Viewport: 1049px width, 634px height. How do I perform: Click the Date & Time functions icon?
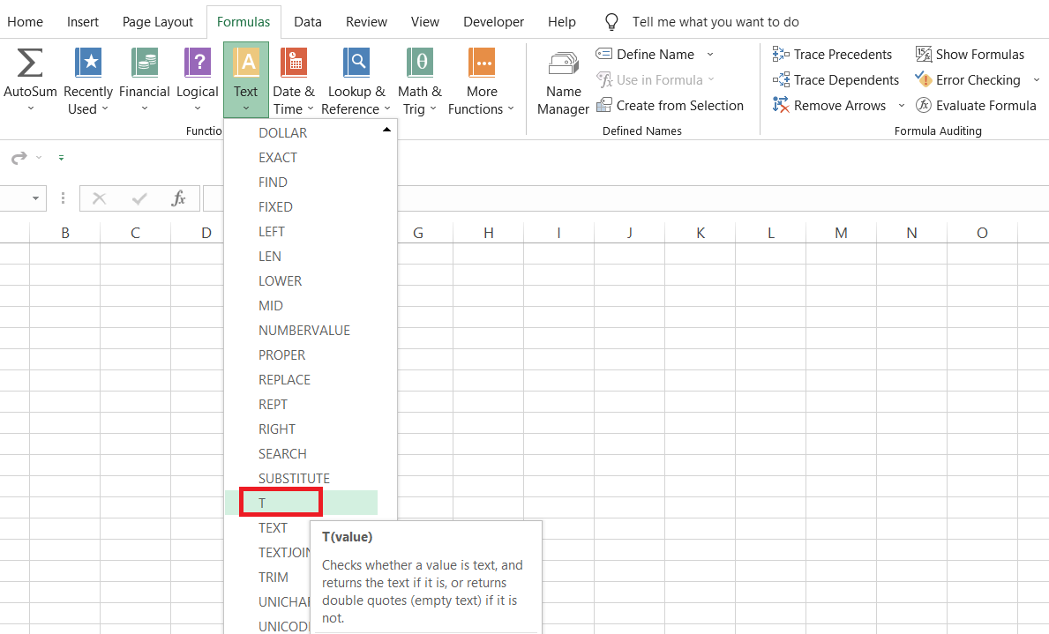pyautogui.click(x=293, y=63)
